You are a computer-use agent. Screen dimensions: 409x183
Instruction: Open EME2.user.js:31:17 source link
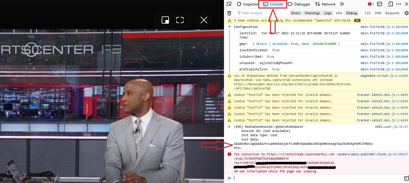coord(392,127)
